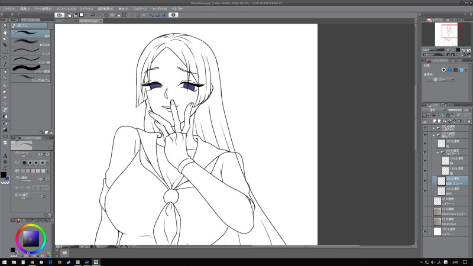Choose the 硬め eraser sub tool
This screenshot has width=473, height=266.
click(x=31, y=34)
